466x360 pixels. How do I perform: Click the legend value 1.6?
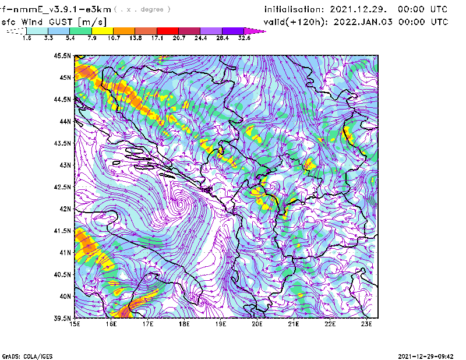pyautogui.click(x=27, y=38)
